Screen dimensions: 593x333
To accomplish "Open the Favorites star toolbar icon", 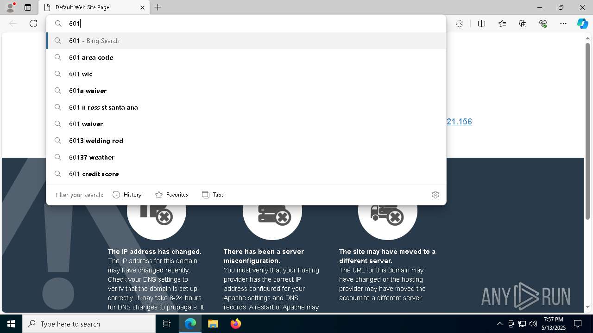I will coord(502,24).
